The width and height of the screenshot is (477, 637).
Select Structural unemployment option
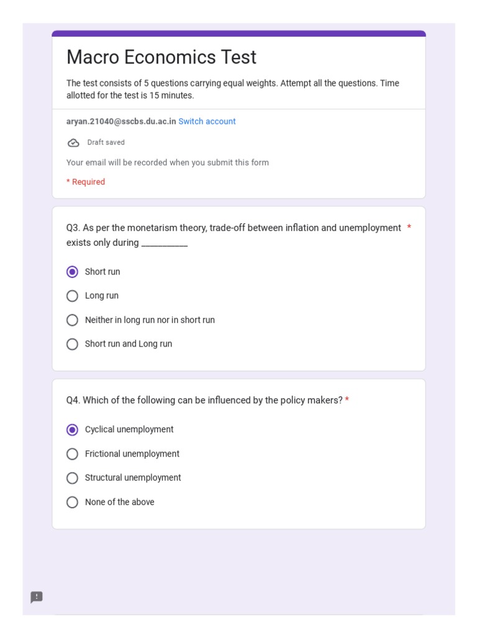(72, 478)
